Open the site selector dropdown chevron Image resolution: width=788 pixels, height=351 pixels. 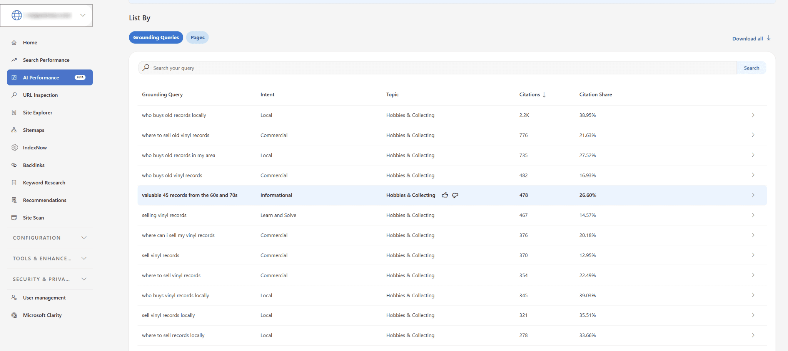tap(83, 15)
